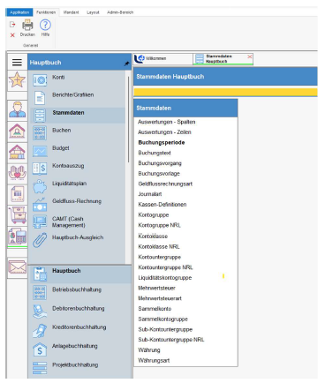Click the Kontoauszug dollar icon
The image size is (325, 383).
pyautogui.click(x=40, y=169)
